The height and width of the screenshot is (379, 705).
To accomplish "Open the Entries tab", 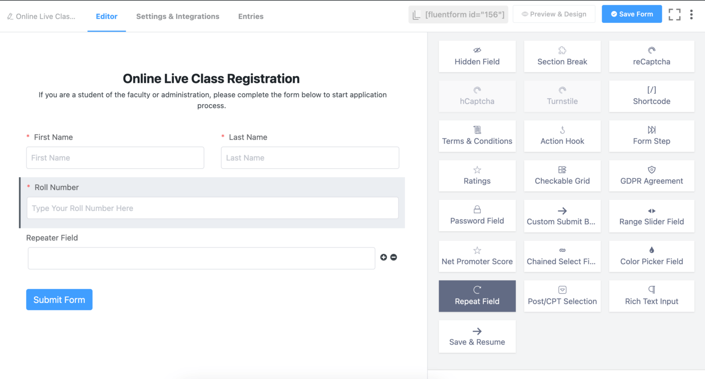I will click(251, 17).
